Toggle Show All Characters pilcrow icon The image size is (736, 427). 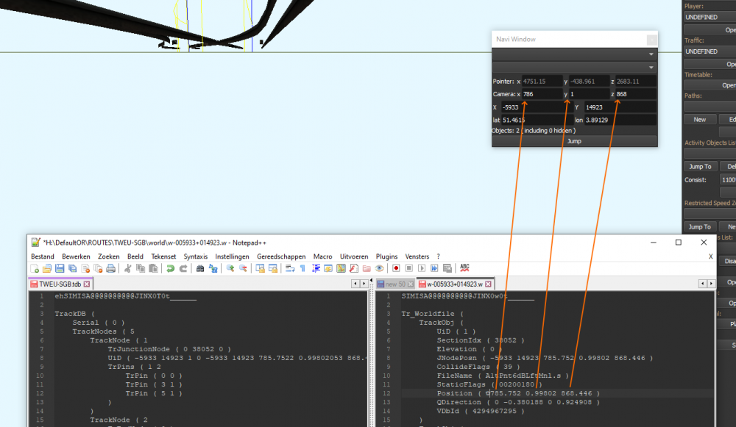[302, 268]
